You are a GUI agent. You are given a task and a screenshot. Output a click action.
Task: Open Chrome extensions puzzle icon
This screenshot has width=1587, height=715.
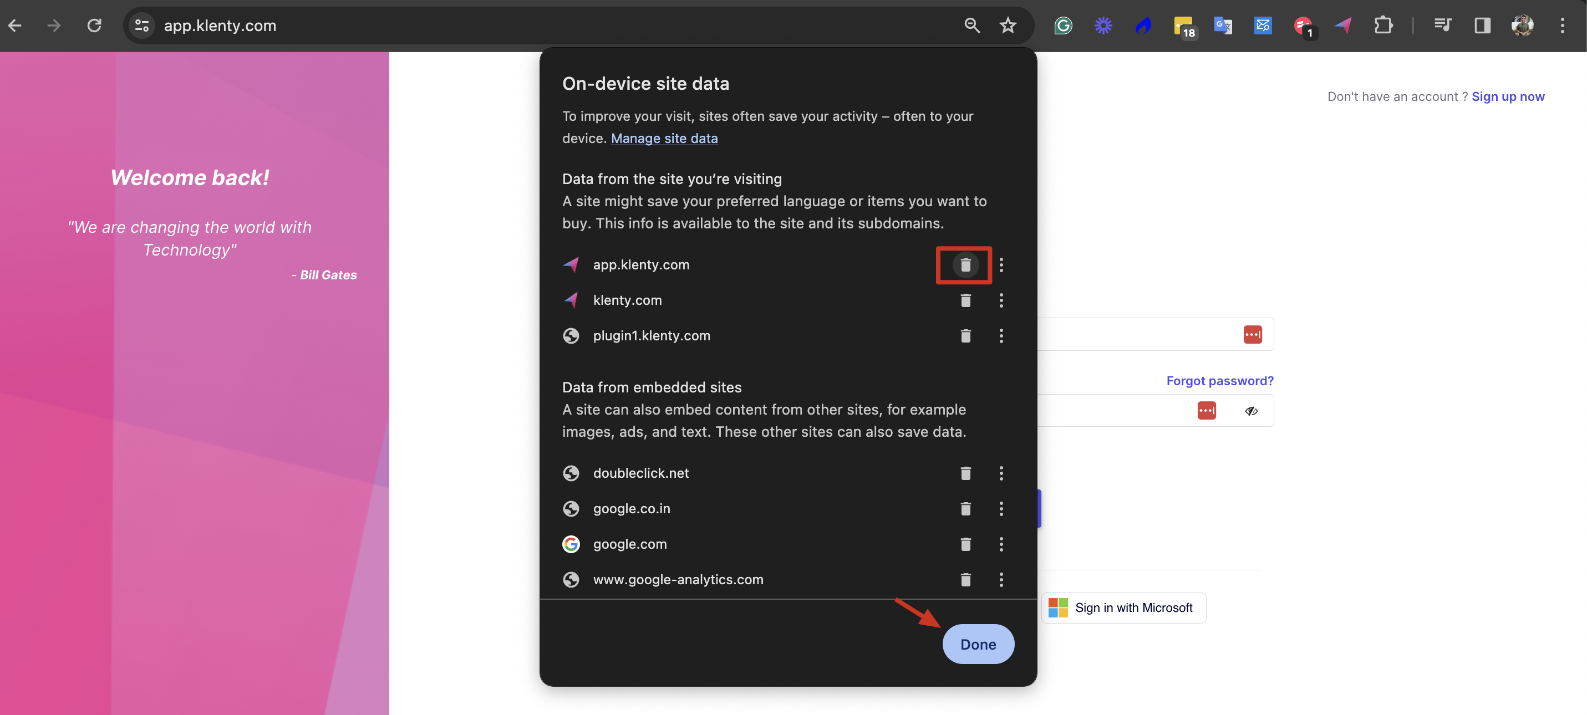click(1383, 25)
